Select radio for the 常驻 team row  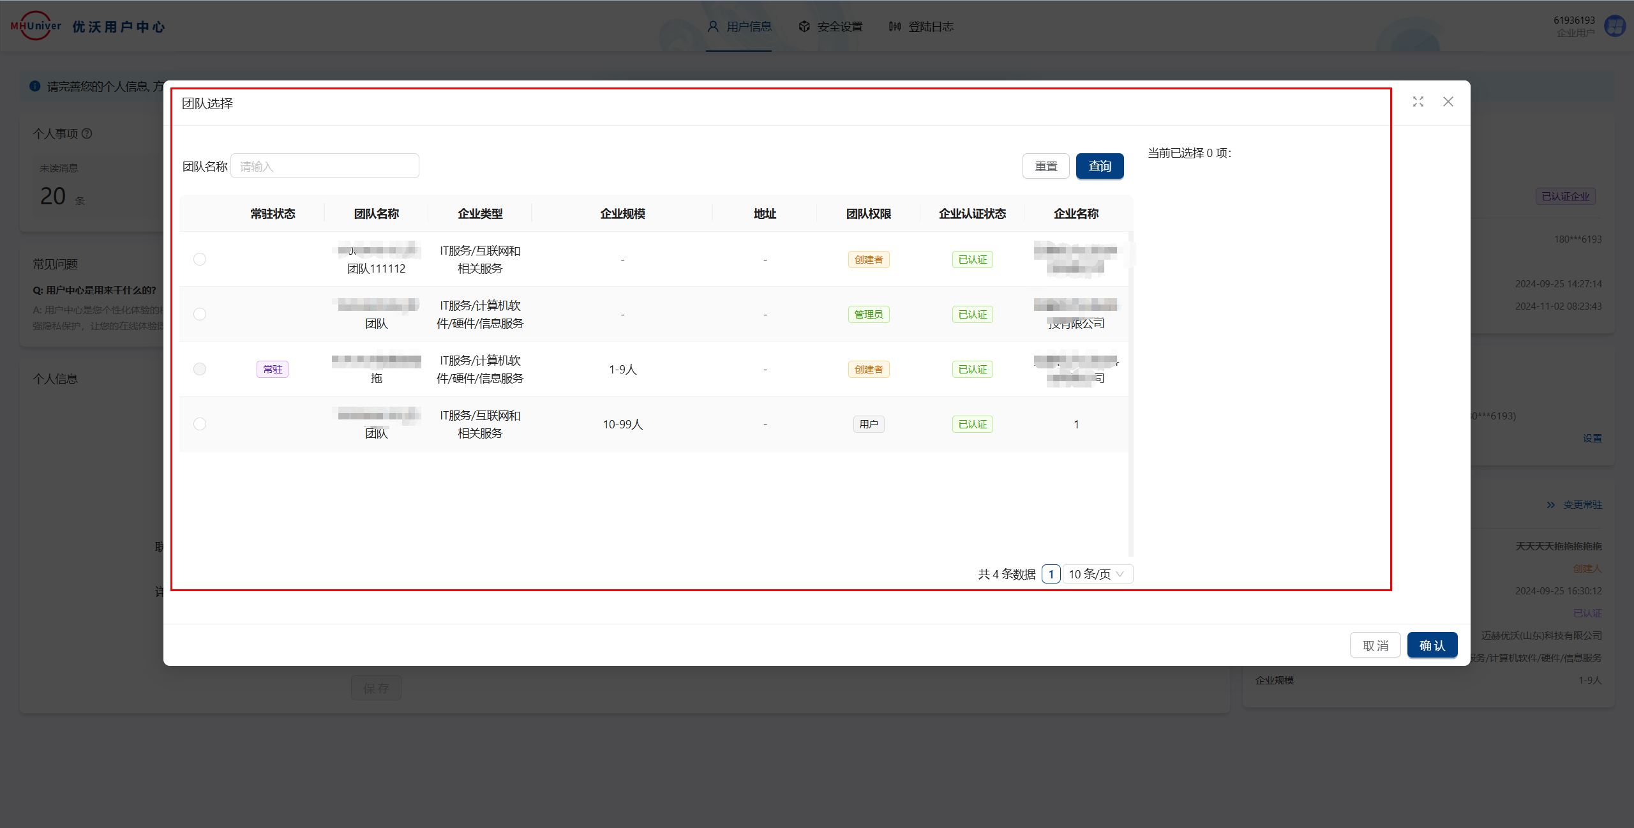pyautogui.click(x=200, y=369)
